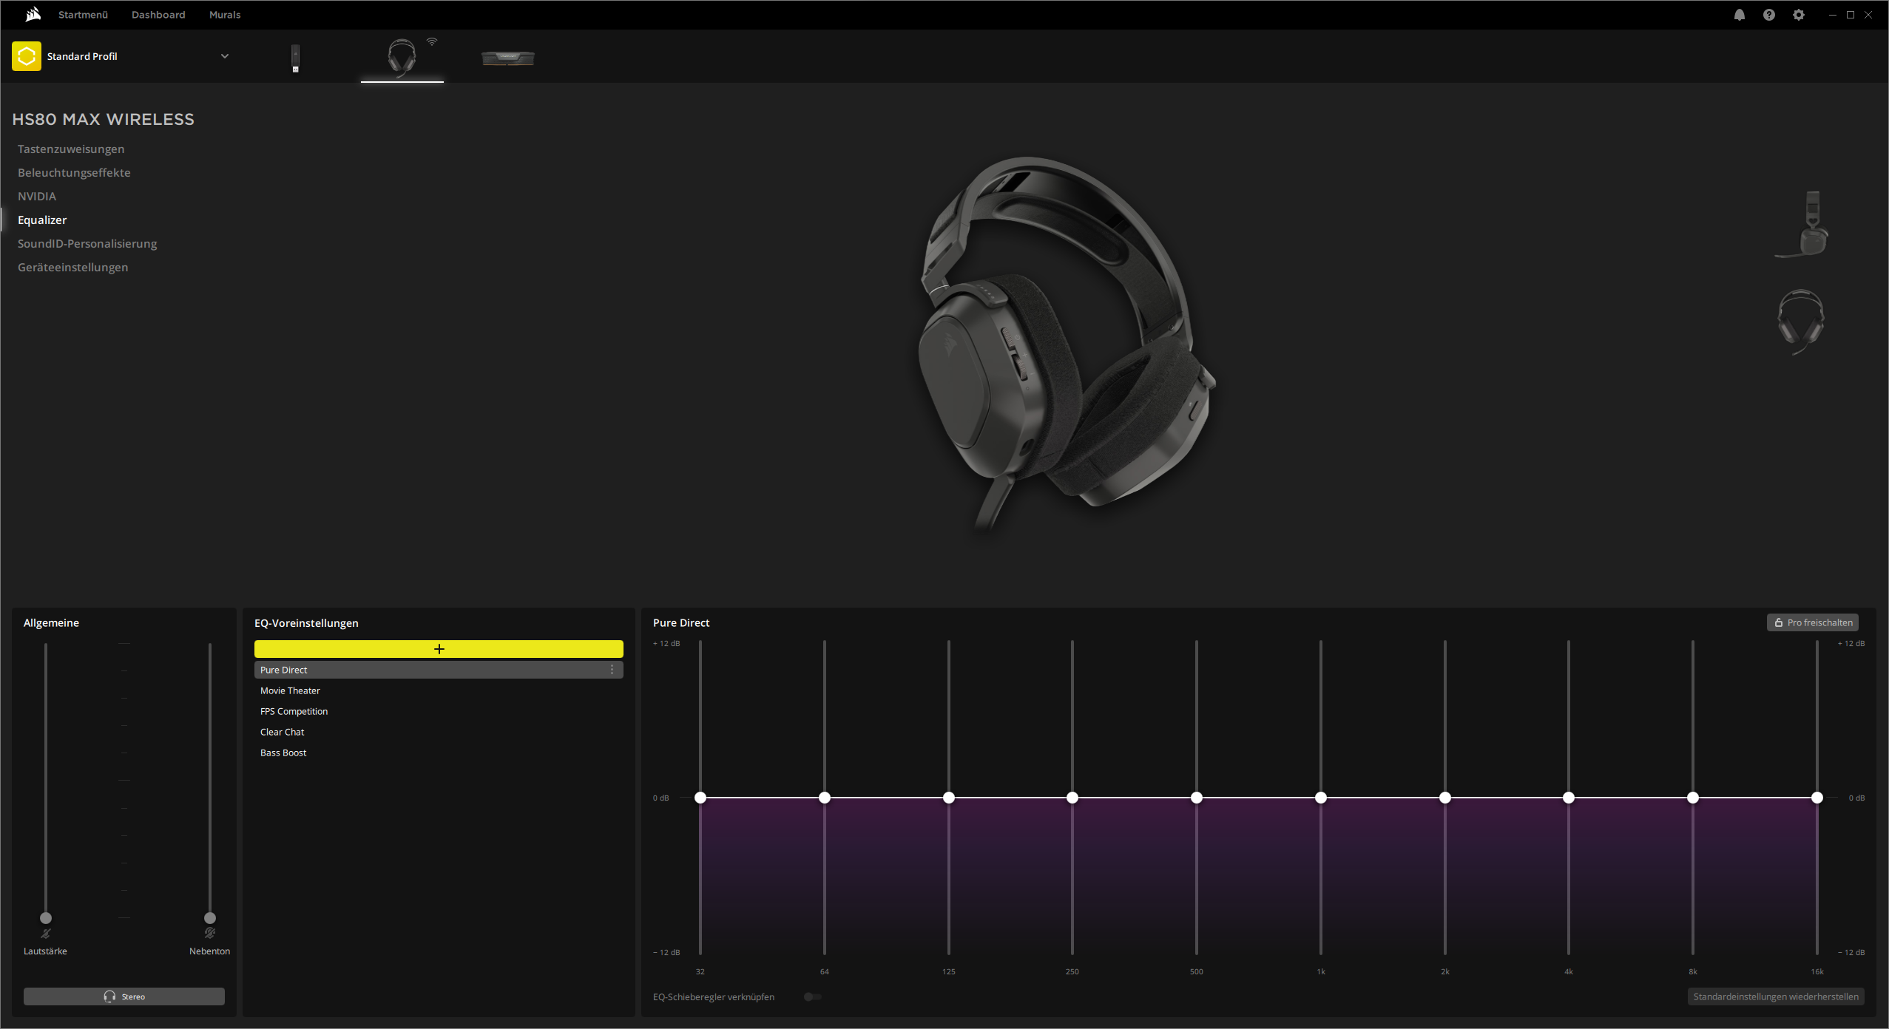Open notifications via the bell icon
The height and width of the screenshot is (1029, 1889).
click(x=1739, y=14)
